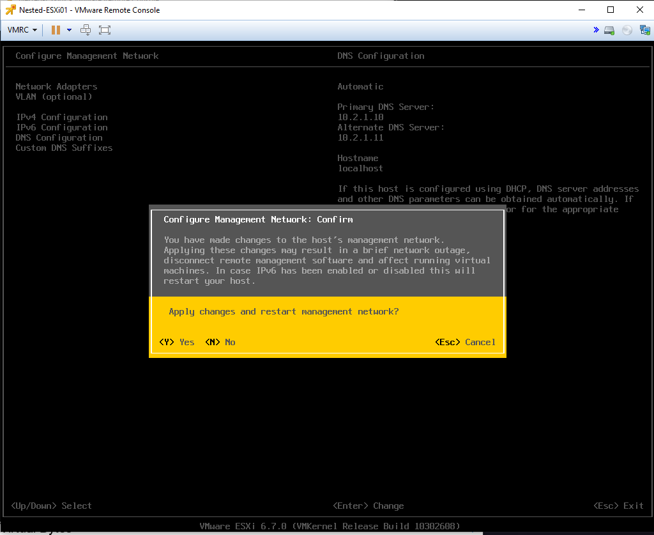Click primary DNS server 10.2.1.10

click(360, 117)
